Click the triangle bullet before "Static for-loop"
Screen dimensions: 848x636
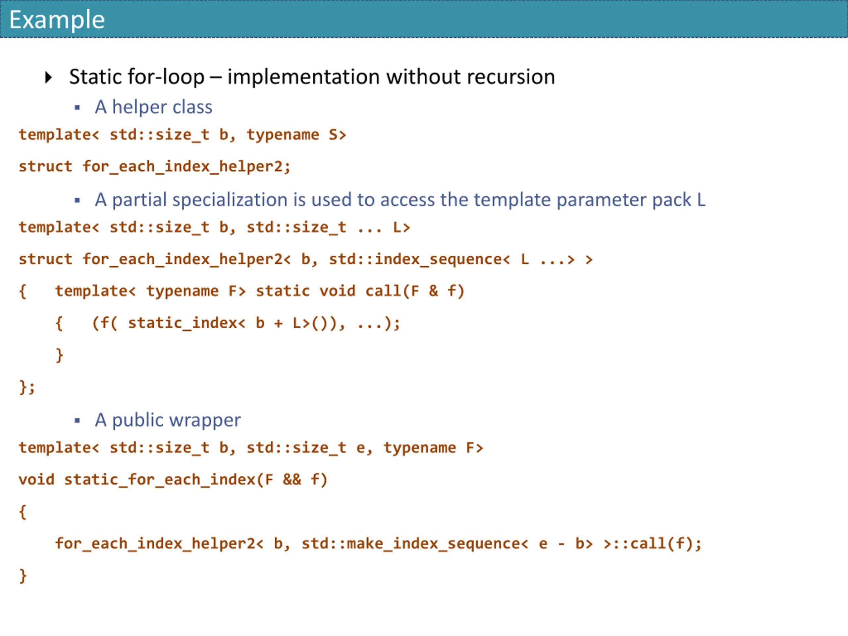(48, 78)
